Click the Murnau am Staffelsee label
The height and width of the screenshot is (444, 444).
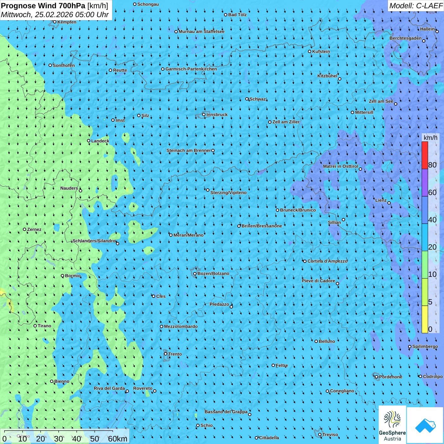pyautogui.click(x=201, y=31)
